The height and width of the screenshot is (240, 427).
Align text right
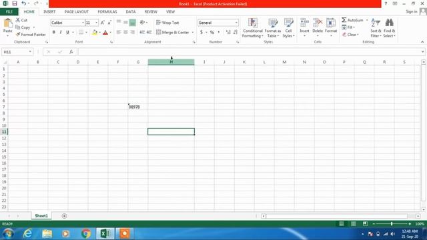[133, 32]
